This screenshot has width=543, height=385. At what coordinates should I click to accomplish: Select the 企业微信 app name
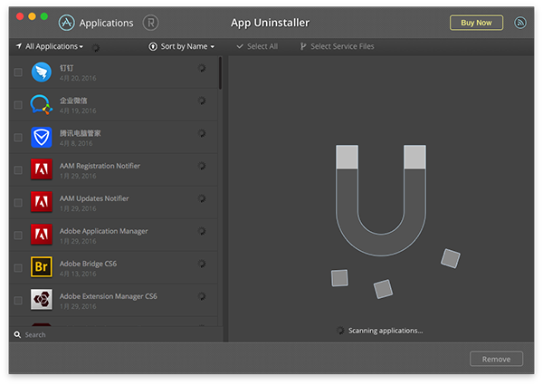point(73,101)
